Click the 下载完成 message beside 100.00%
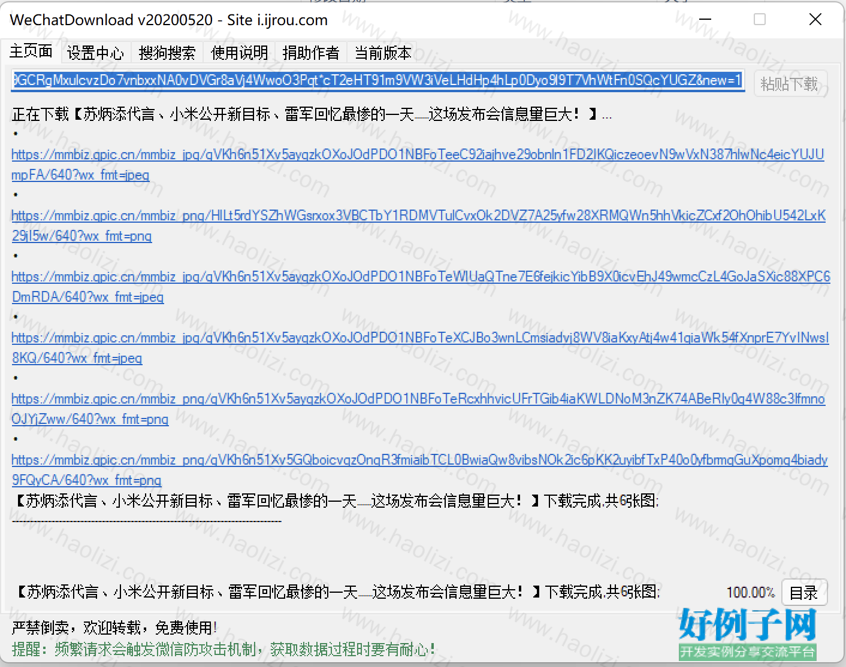The height and width of the screenshot is (667, 846). (338, 592)
